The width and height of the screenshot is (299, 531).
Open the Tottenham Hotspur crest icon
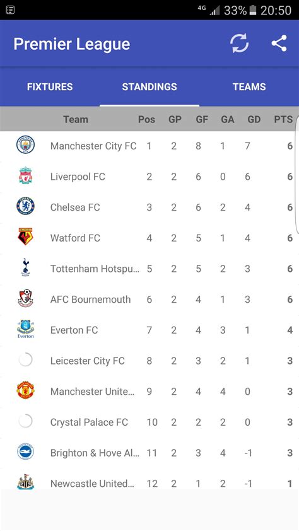point(25,267)
